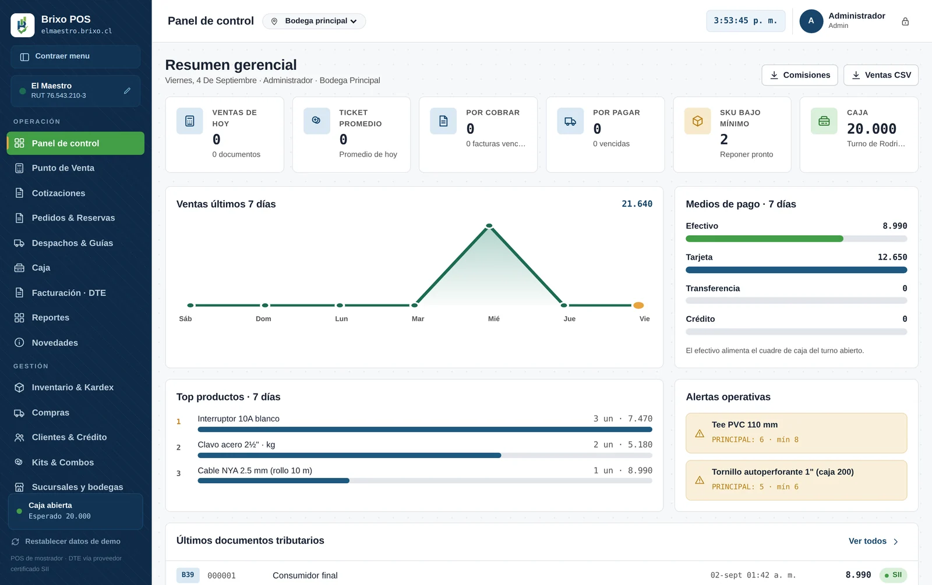This screenshot has height=585, width=932.
Task: Click the download icon in Comisiones button
Action: [x=774, y=75]
